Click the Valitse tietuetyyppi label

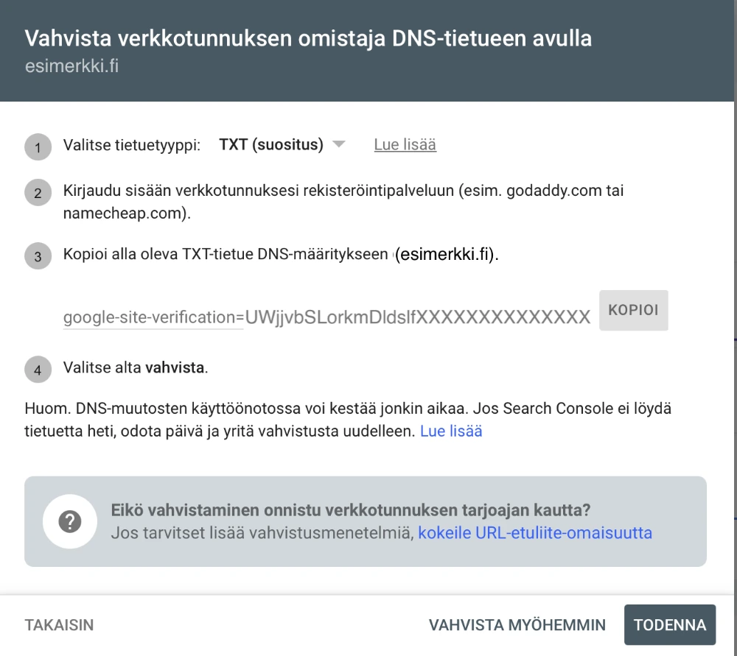[132, 145]
